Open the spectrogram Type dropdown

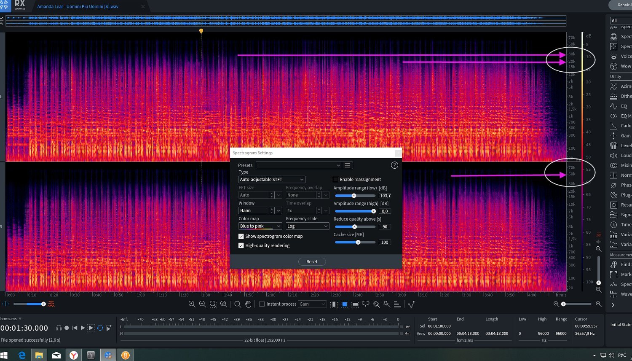point(271,180)
